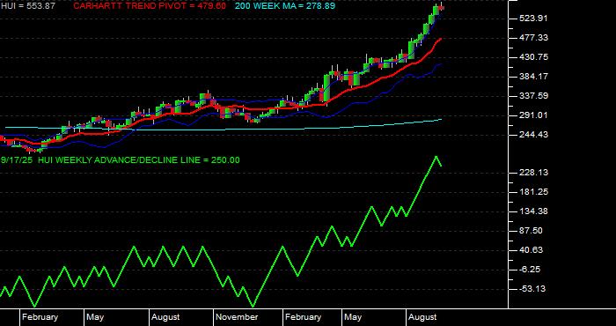616x326 pixels.
Task: Click the HUI = 553.87 readout
Action: pyautogui.click(x=28, y=6)
